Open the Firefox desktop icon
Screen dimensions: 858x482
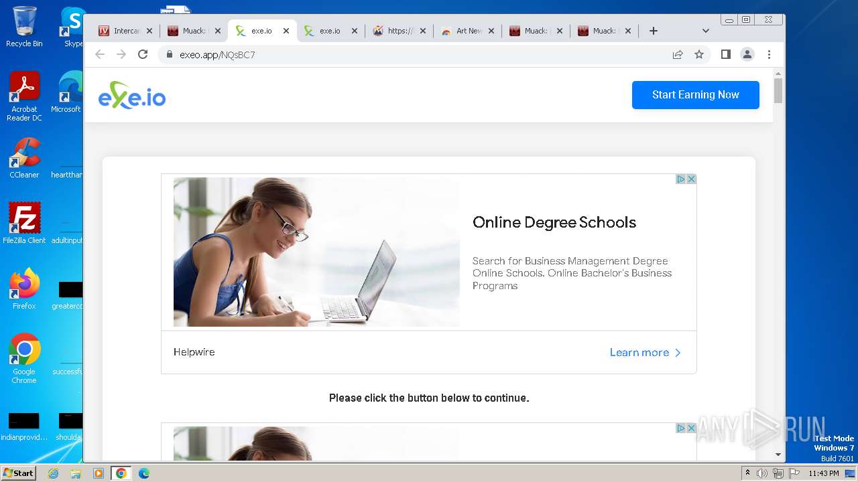[24, 289]
